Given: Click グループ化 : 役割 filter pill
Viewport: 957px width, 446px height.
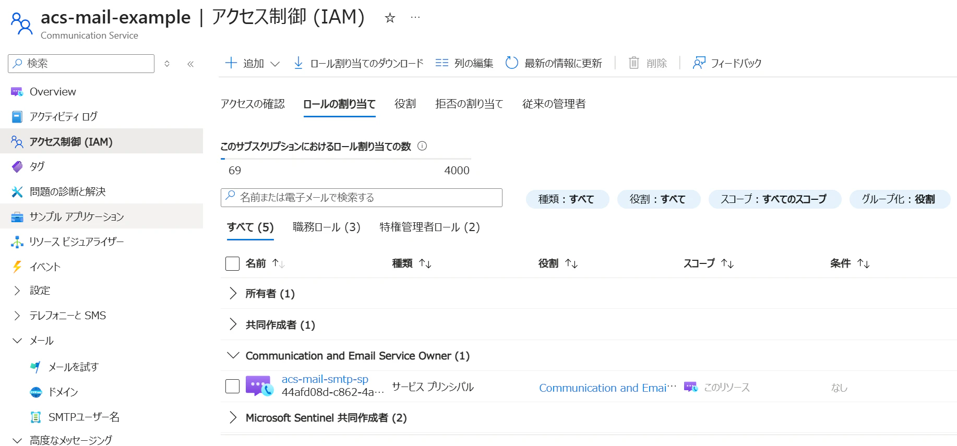Looking at the screenshot, I should point(900,199).
